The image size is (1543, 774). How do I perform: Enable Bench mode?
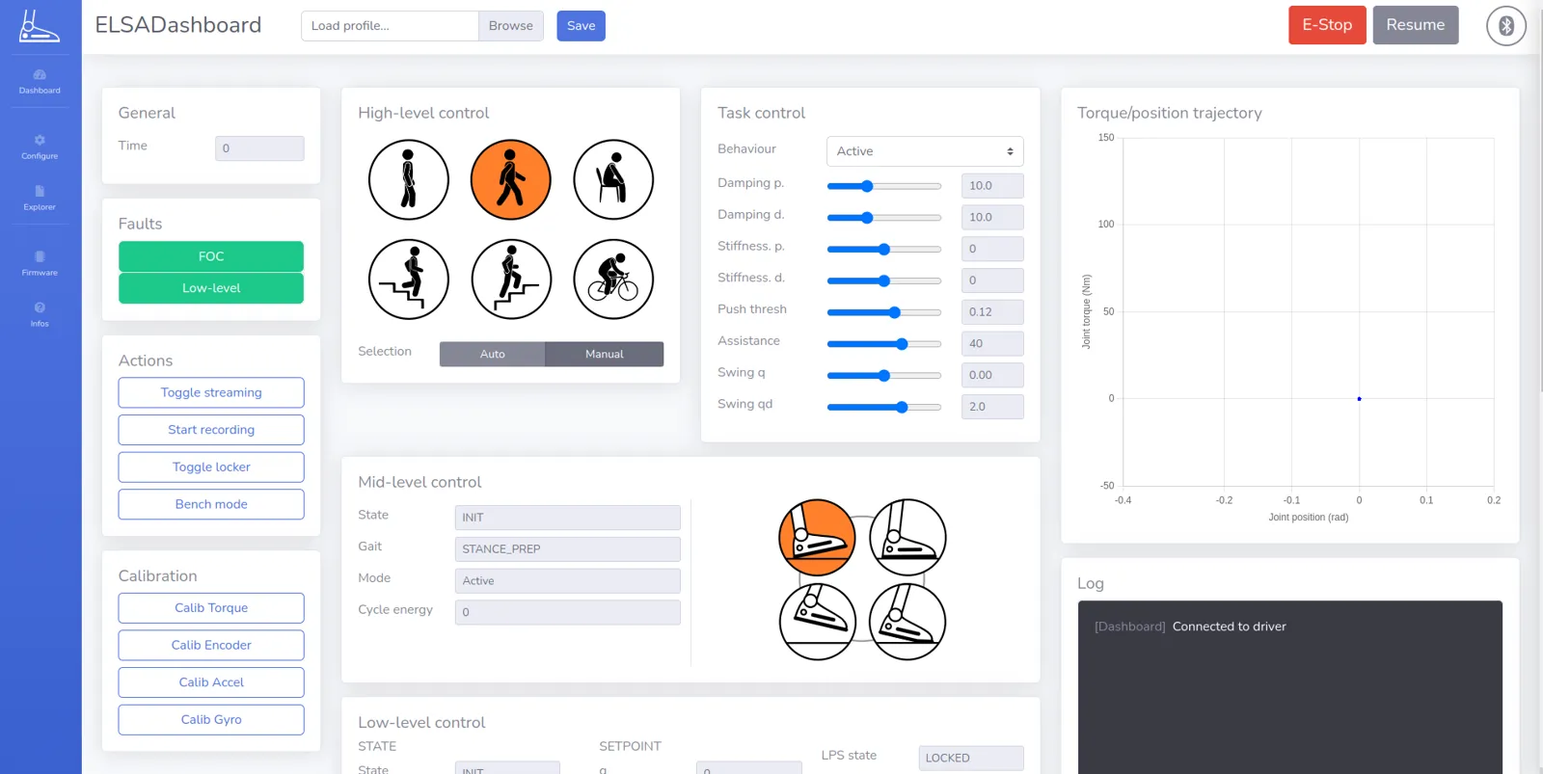tap(211, 504)
